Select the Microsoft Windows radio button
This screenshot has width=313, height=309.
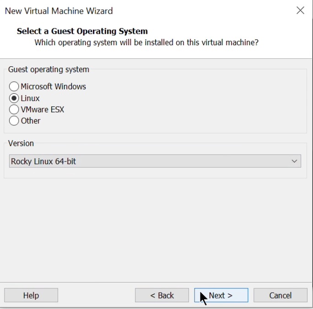point(14,86)
